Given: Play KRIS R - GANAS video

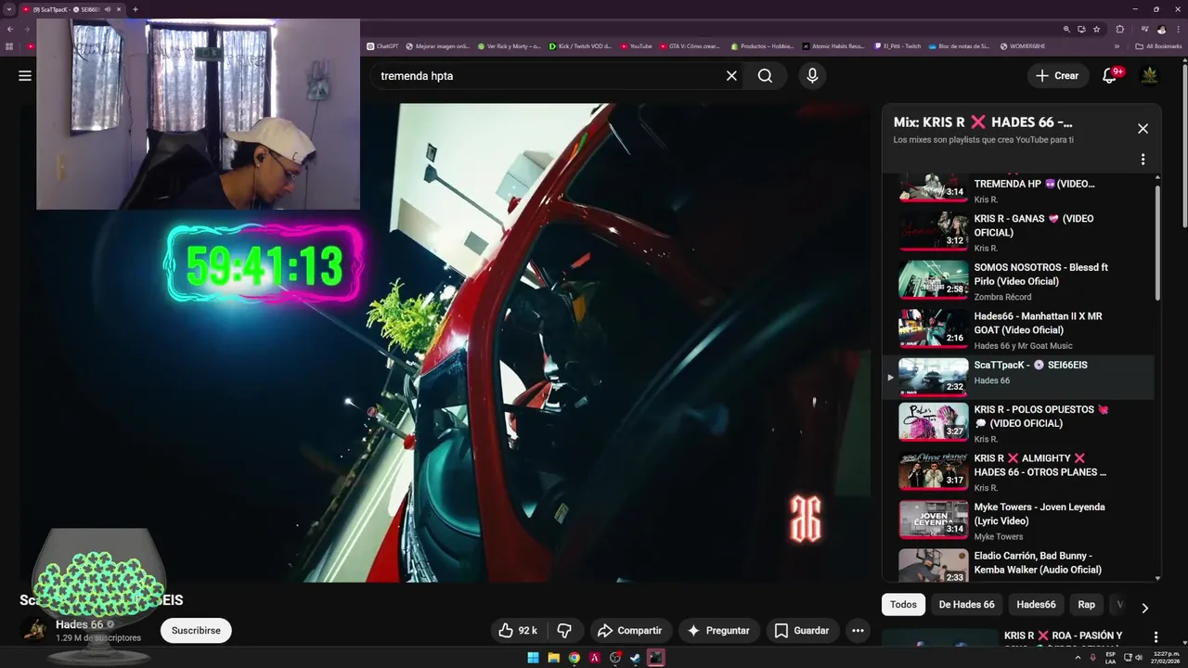Looking at the screenshot, I should coord(1018,232).
